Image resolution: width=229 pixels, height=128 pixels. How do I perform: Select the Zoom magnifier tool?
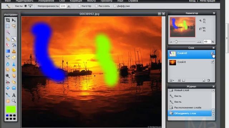(x=14, y=101)
